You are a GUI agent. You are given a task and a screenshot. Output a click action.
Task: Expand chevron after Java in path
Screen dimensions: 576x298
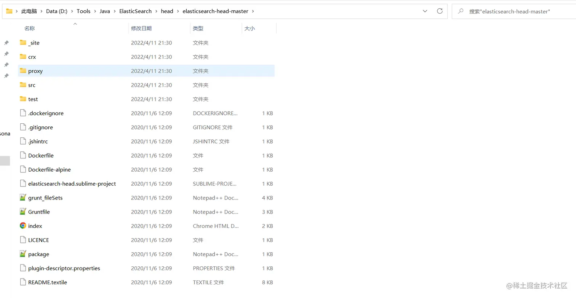tap(115, 11)
